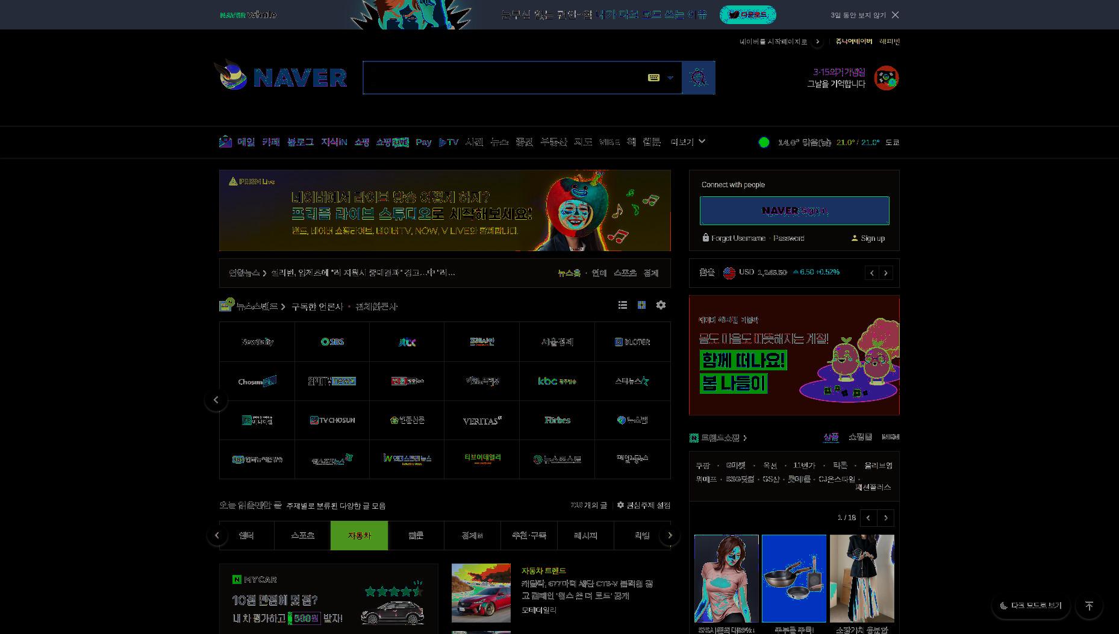Click the set-as-start-page arrow icon

[817, 42]
